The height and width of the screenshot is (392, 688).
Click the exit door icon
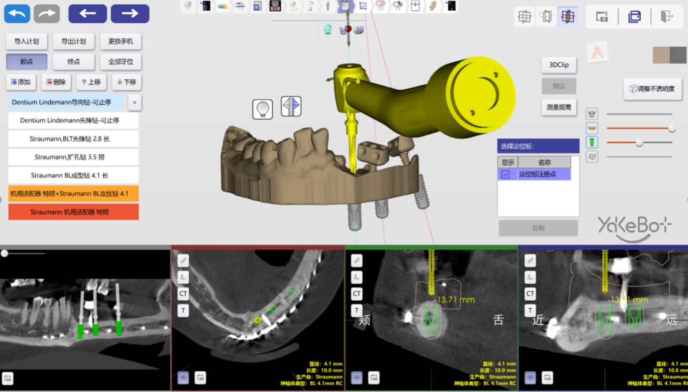[666, 17]
